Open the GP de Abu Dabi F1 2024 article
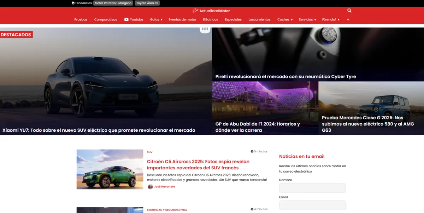424x213 pixels. pyautogui.click(x=258, y=127)
